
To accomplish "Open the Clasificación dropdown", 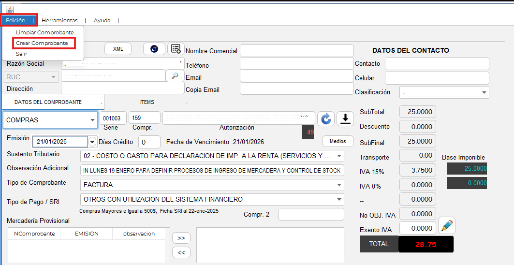I will pos(484,92).
